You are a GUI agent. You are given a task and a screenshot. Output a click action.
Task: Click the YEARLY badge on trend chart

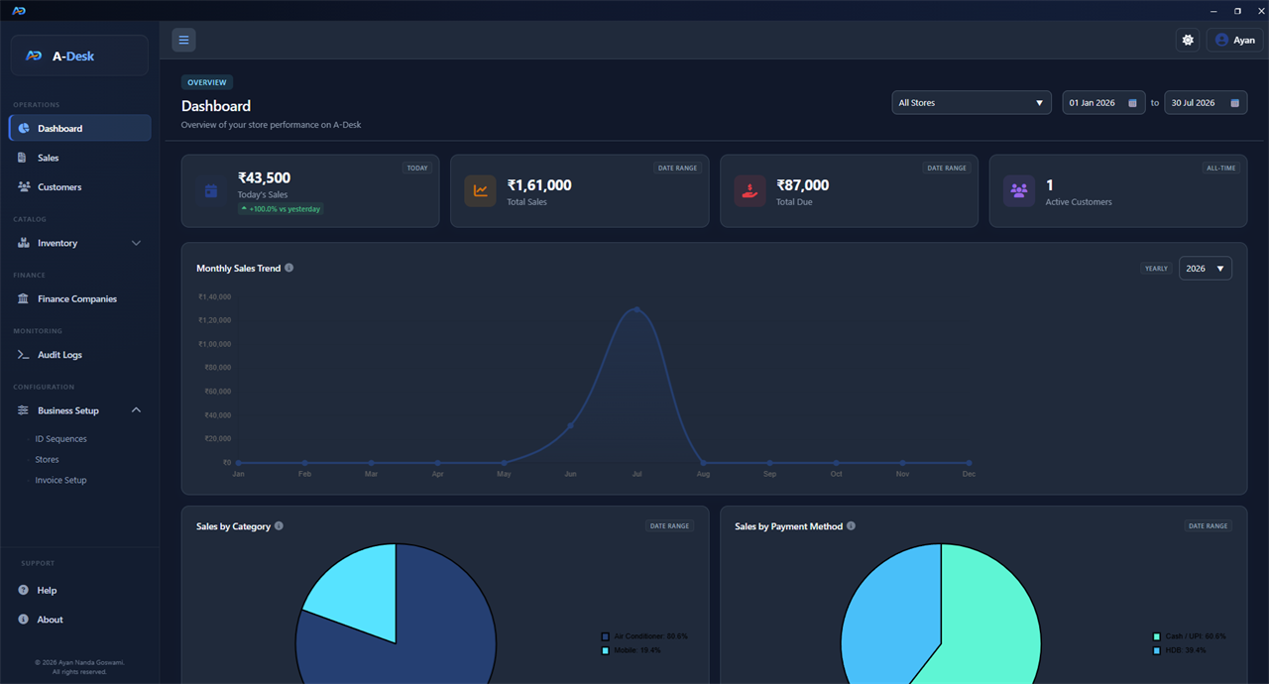coord(1156,268)
